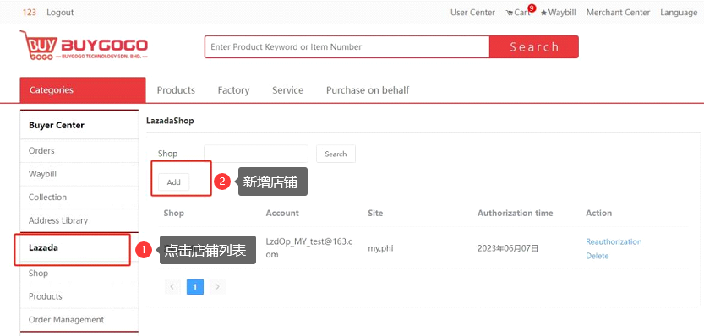Go to the Service tab
The height and width of the screenshot is (336, 704).
(x=288, y=90)
